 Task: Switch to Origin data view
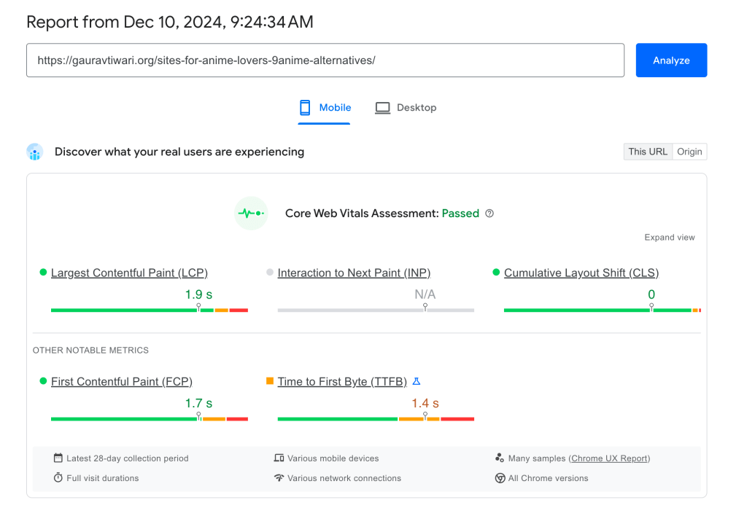coord(689,151)
